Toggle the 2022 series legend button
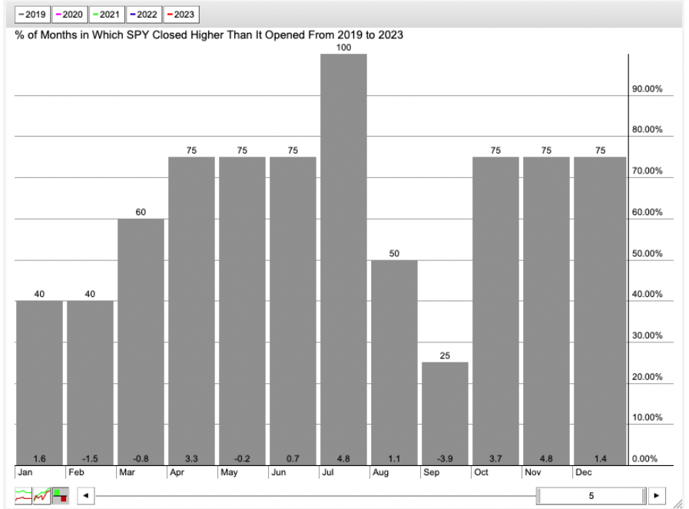The width and height of the screenshot is (689, 509). pyautogui.click(x=144, y=15)
